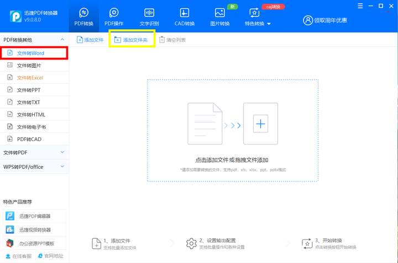Click the 文件转Word document icon
This screenshot has width=398, height=263.
tap(9, 52)
